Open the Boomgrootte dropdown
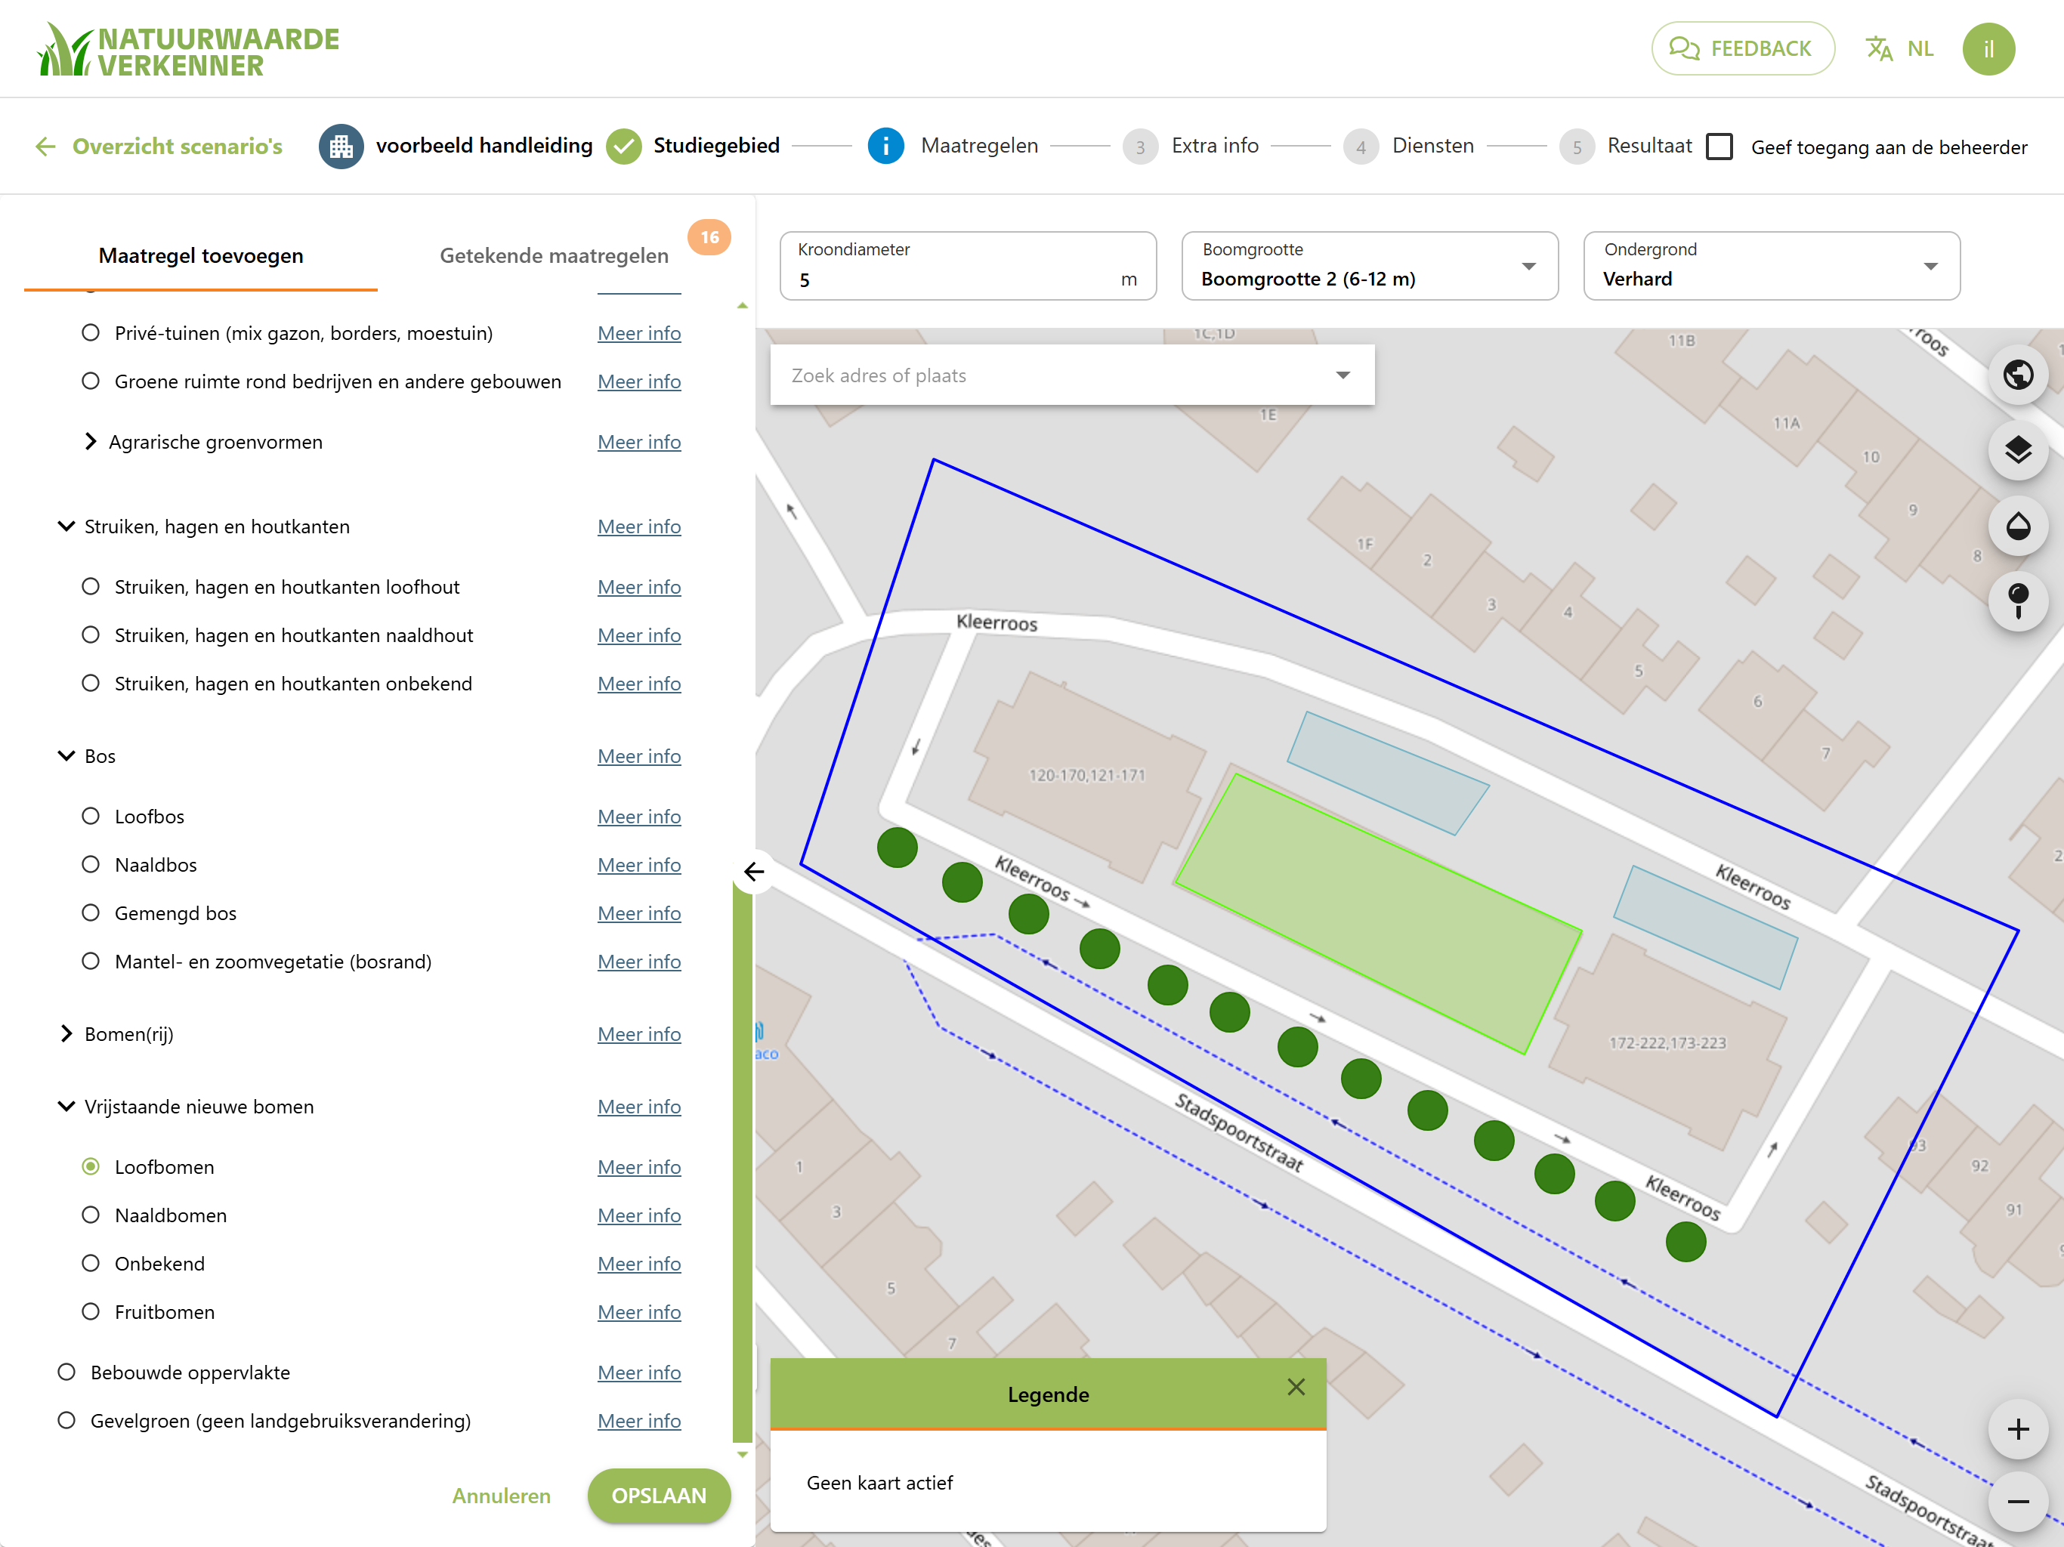 1370,266
